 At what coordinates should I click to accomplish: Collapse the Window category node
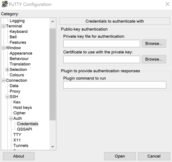click(3, 48)
